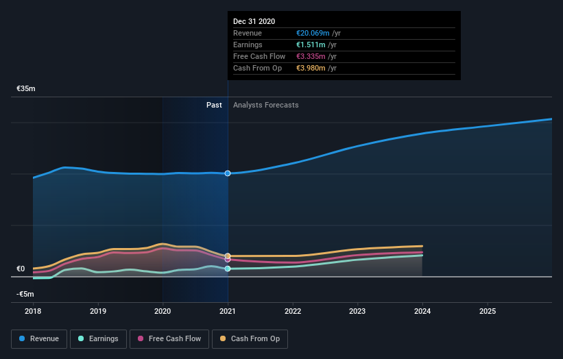
Task: Click the 2019 x-axis label
Action: 98,311
